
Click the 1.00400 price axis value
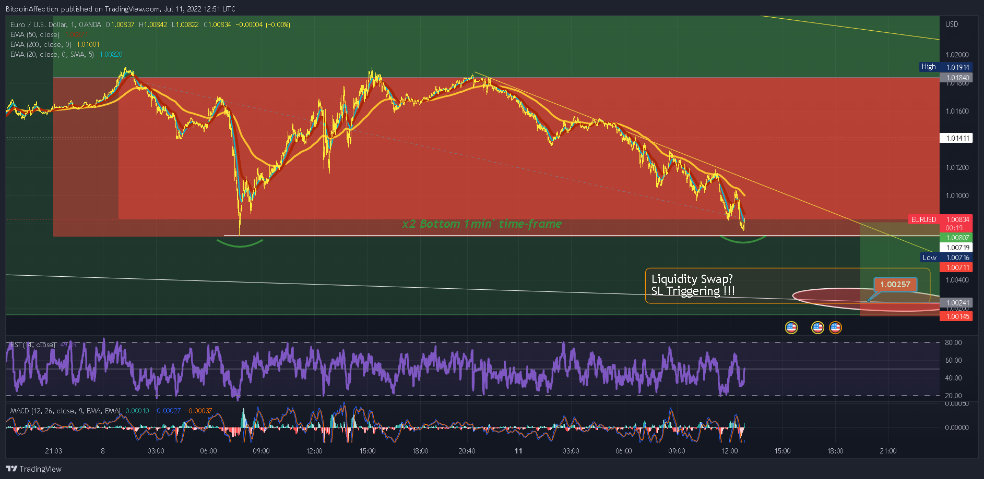957,280
